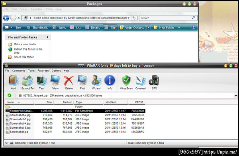The height and width of the screenshot is (156, 239).
Task: Select FishingPark.Sims3Pack file row
Action: tap(75, 111)
